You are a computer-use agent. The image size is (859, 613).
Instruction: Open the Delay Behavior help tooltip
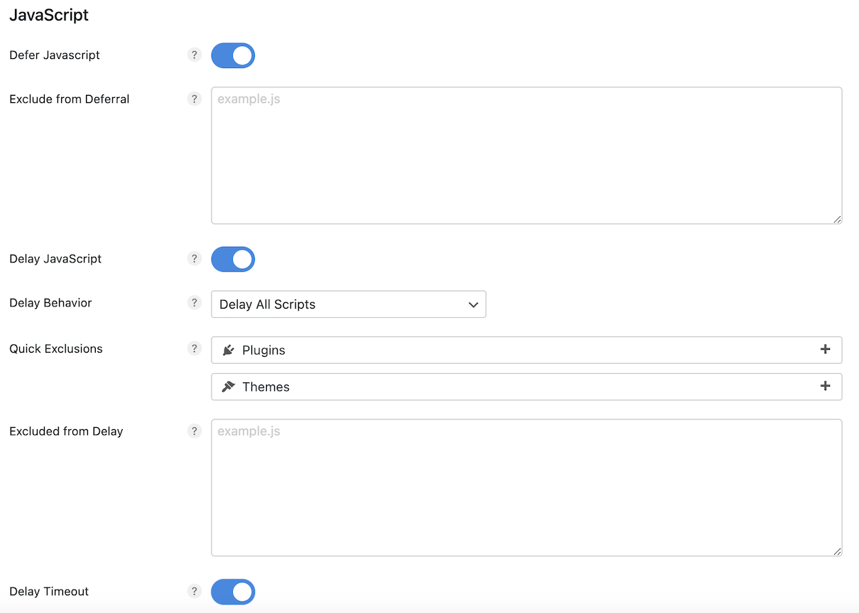click(x=195, y=302)
